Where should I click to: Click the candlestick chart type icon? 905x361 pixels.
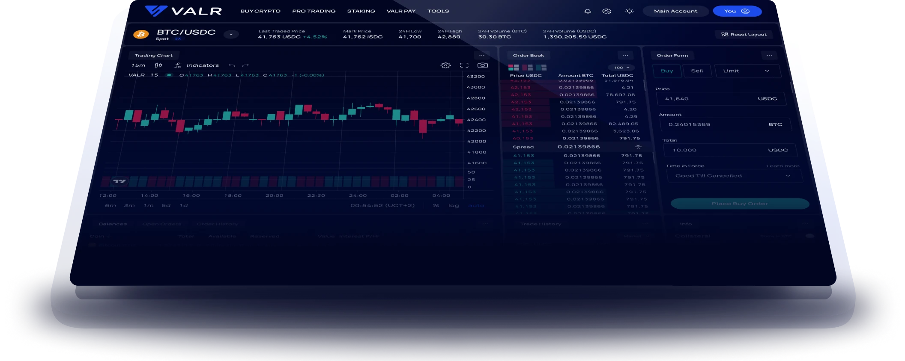click(x=158, y=65)
